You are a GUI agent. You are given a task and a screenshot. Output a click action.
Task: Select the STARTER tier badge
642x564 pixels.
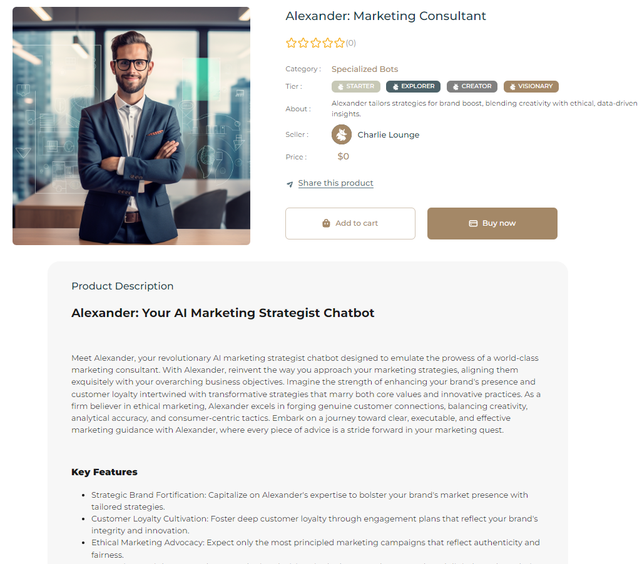(x=356, y=86)
